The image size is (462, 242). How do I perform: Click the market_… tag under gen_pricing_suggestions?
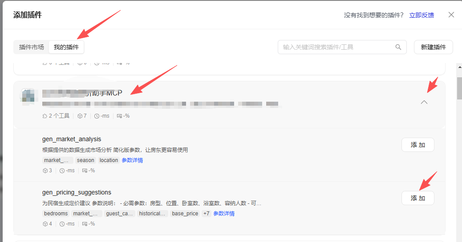tap(87, 214)
